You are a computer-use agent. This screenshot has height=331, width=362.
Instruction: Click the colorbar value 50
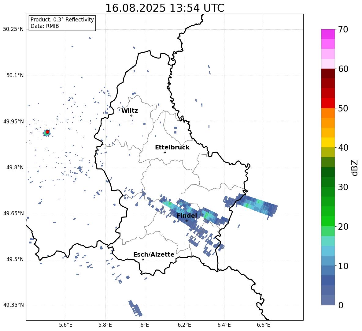343,108
